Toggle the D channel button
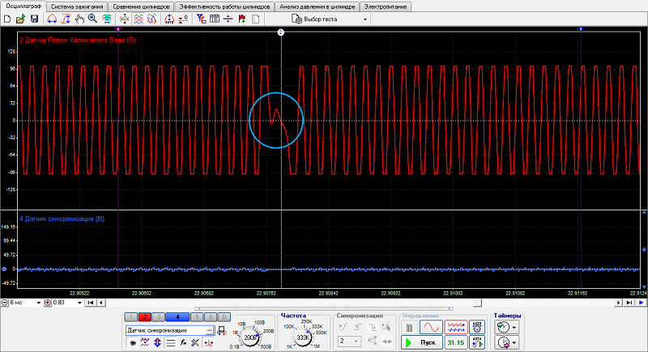 [224, 317]
